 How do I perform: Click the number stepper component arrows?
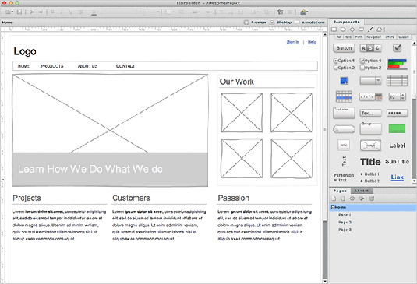click(403, 97)
